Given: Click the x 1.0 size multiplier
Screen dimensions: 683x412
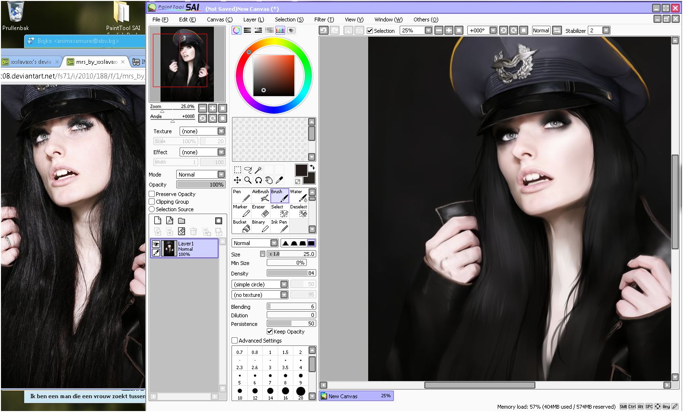Looking at the screenshot, I should click(275, 254).
